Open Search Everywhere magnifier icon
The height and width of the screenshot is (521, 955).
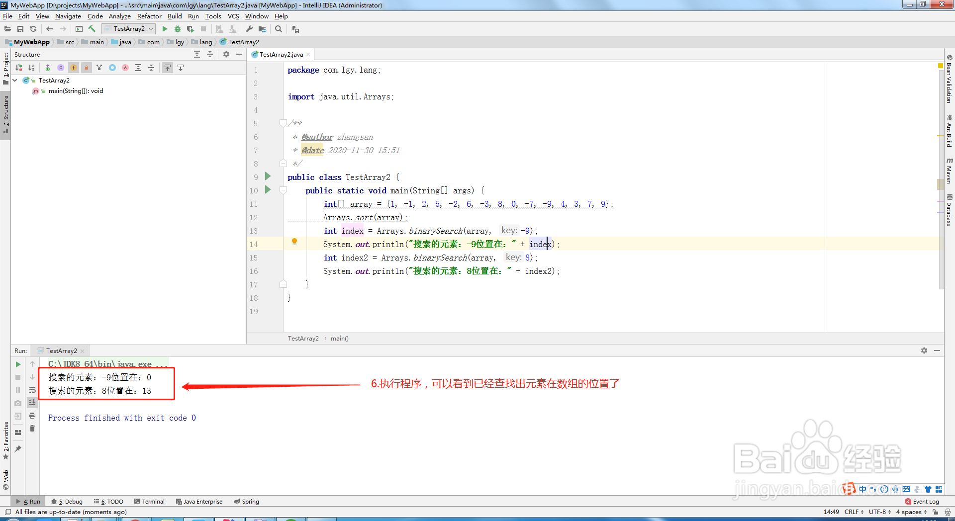(x=279, y=29)
